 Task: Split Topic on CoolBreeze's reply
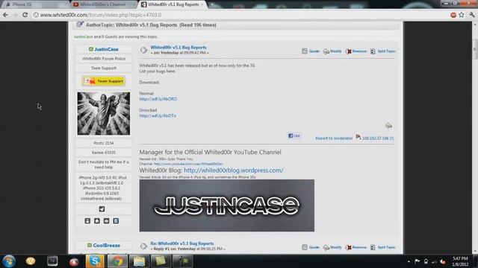pos(383,247)
